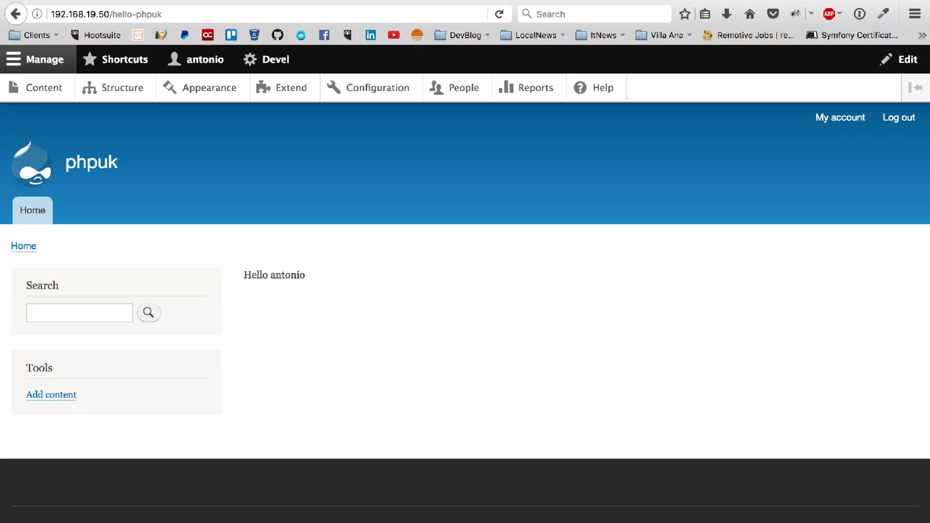Click the sidebar Search text field
Screen dimensions: 930x523
pyautogui.click(x=79, y=312)
